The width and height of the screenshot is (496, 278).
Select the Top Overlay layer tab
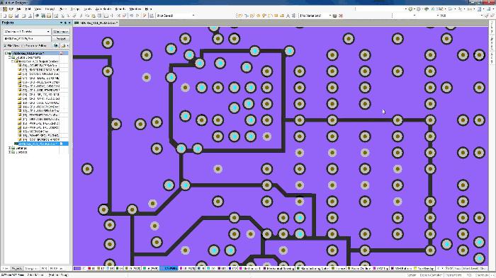424,269
